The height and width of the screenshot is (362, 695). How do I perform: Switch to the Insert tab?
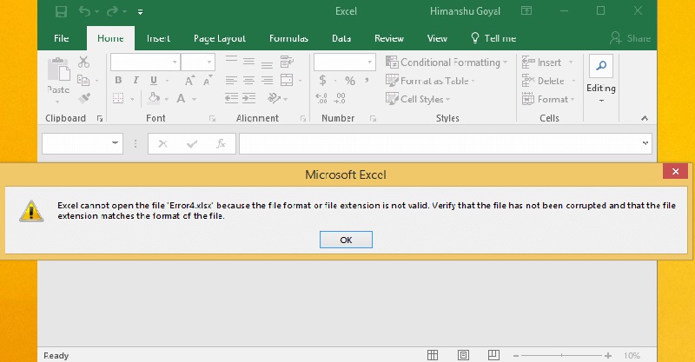pyautogui.click(x=158, y=38)
